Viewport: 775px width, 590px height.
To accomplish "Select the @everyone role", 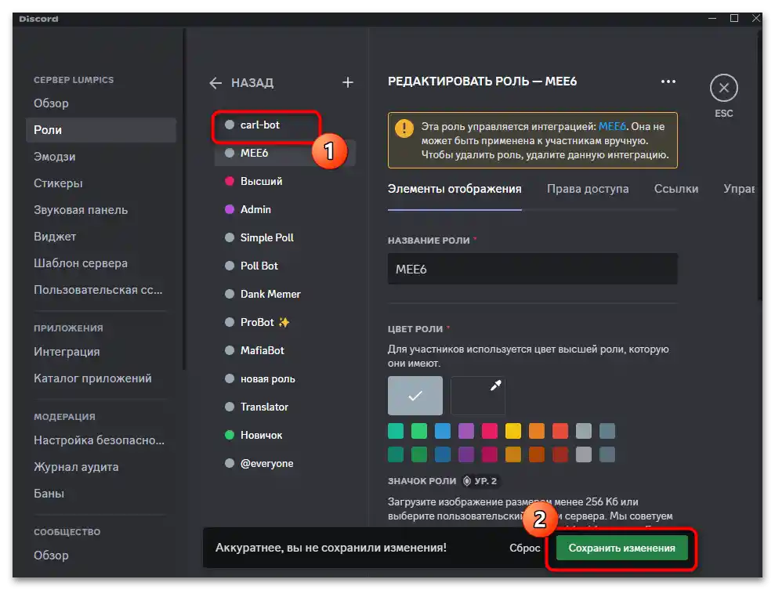I will (x=266, y=463).
